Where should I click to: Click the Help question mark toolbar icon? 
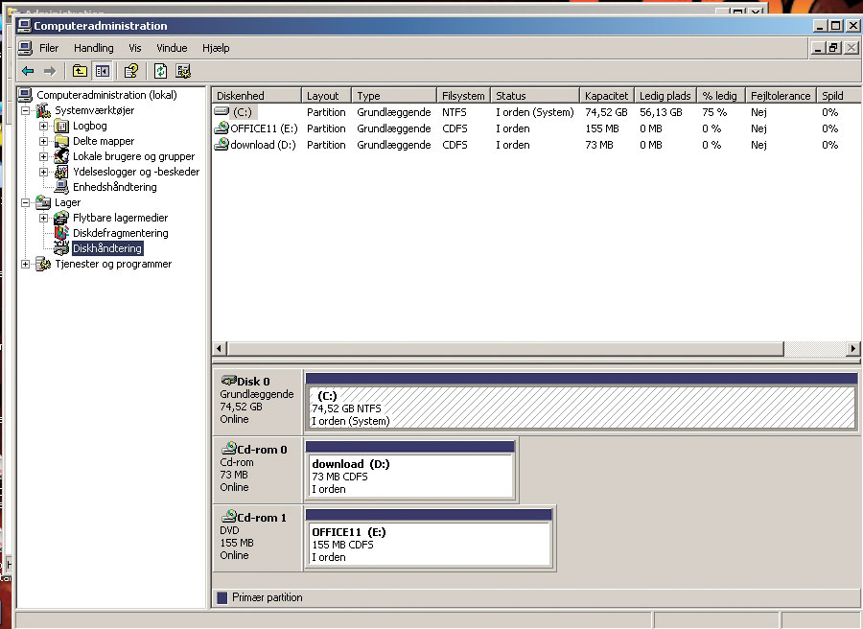click(x=131, y=71)
